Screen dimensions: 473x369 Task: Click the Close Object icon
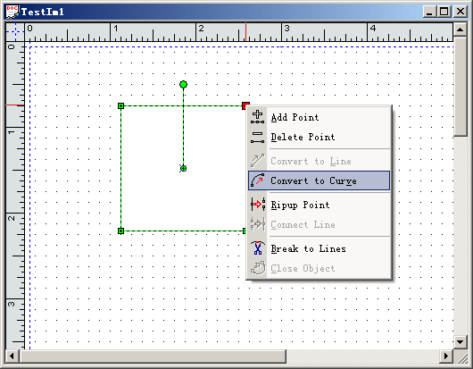258,268
